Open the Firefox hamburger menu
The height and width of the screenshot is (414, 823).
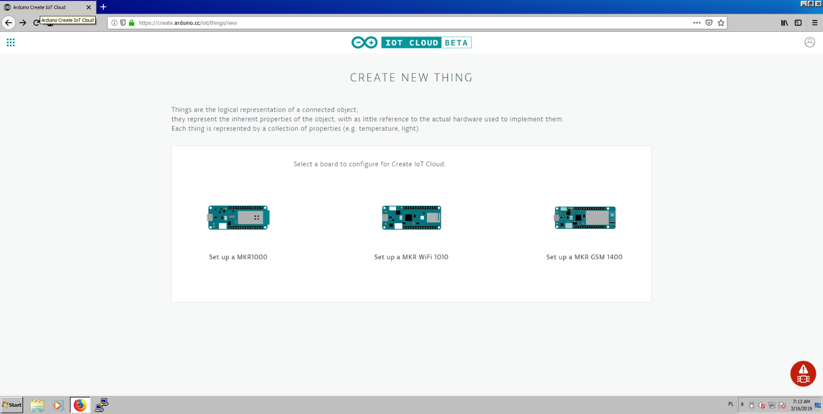815,23
